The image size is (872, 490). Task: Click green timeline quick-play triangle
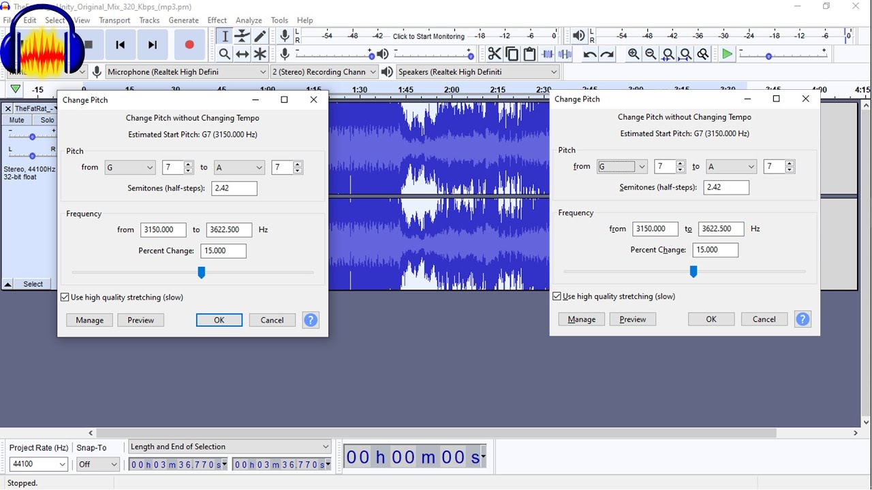(15, 89)
